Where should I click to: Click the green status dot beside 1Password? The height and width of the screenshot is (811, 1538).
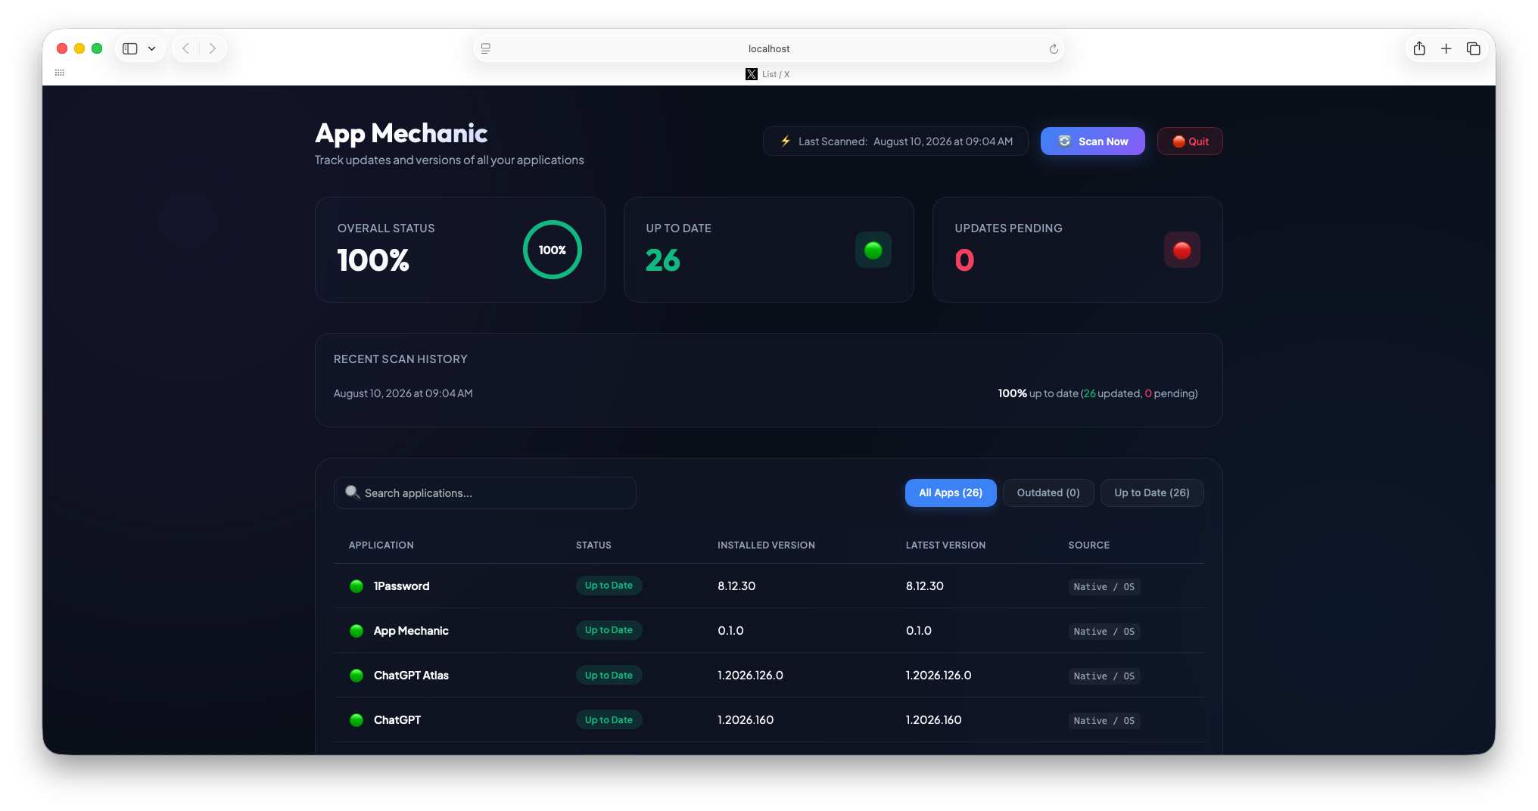click(x=356, y=586)
